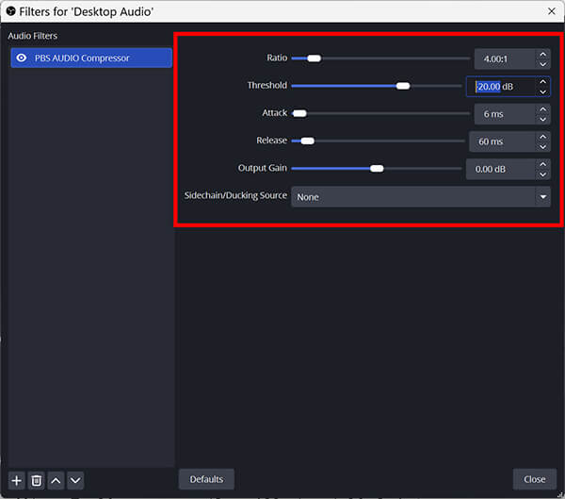Click the Ratio label

click(277, 58)
